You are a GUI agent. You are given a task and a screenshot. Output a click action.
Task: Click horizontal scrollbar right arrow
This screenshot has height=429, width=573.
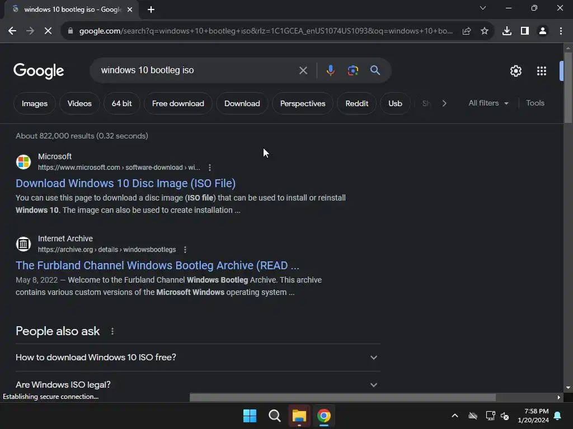(559, 397)
